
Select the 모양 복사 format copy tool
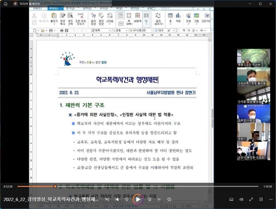click(x=62, y=19)
